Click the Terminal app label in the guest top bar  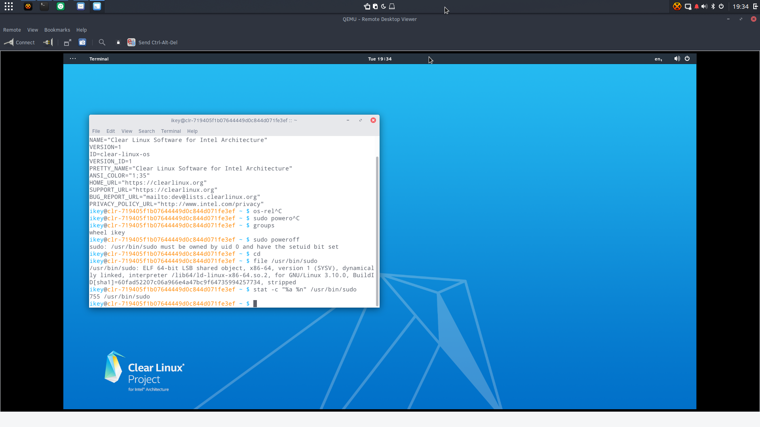tap(99, 59)
